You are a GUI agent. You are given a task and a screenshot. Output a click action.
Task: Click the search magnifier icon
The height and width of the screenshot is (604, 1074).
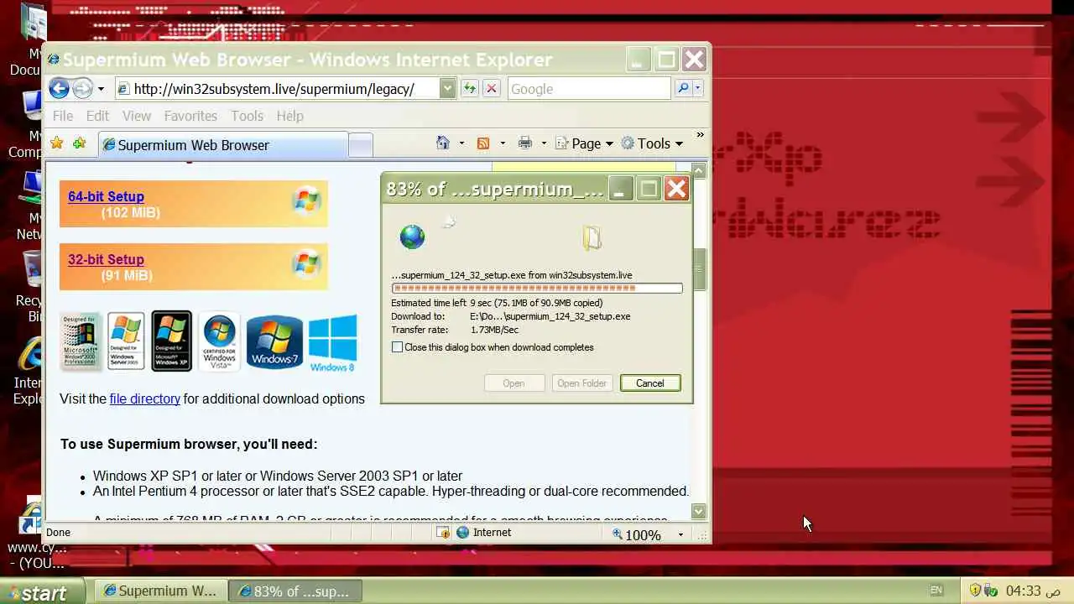[x=683, y=88]
